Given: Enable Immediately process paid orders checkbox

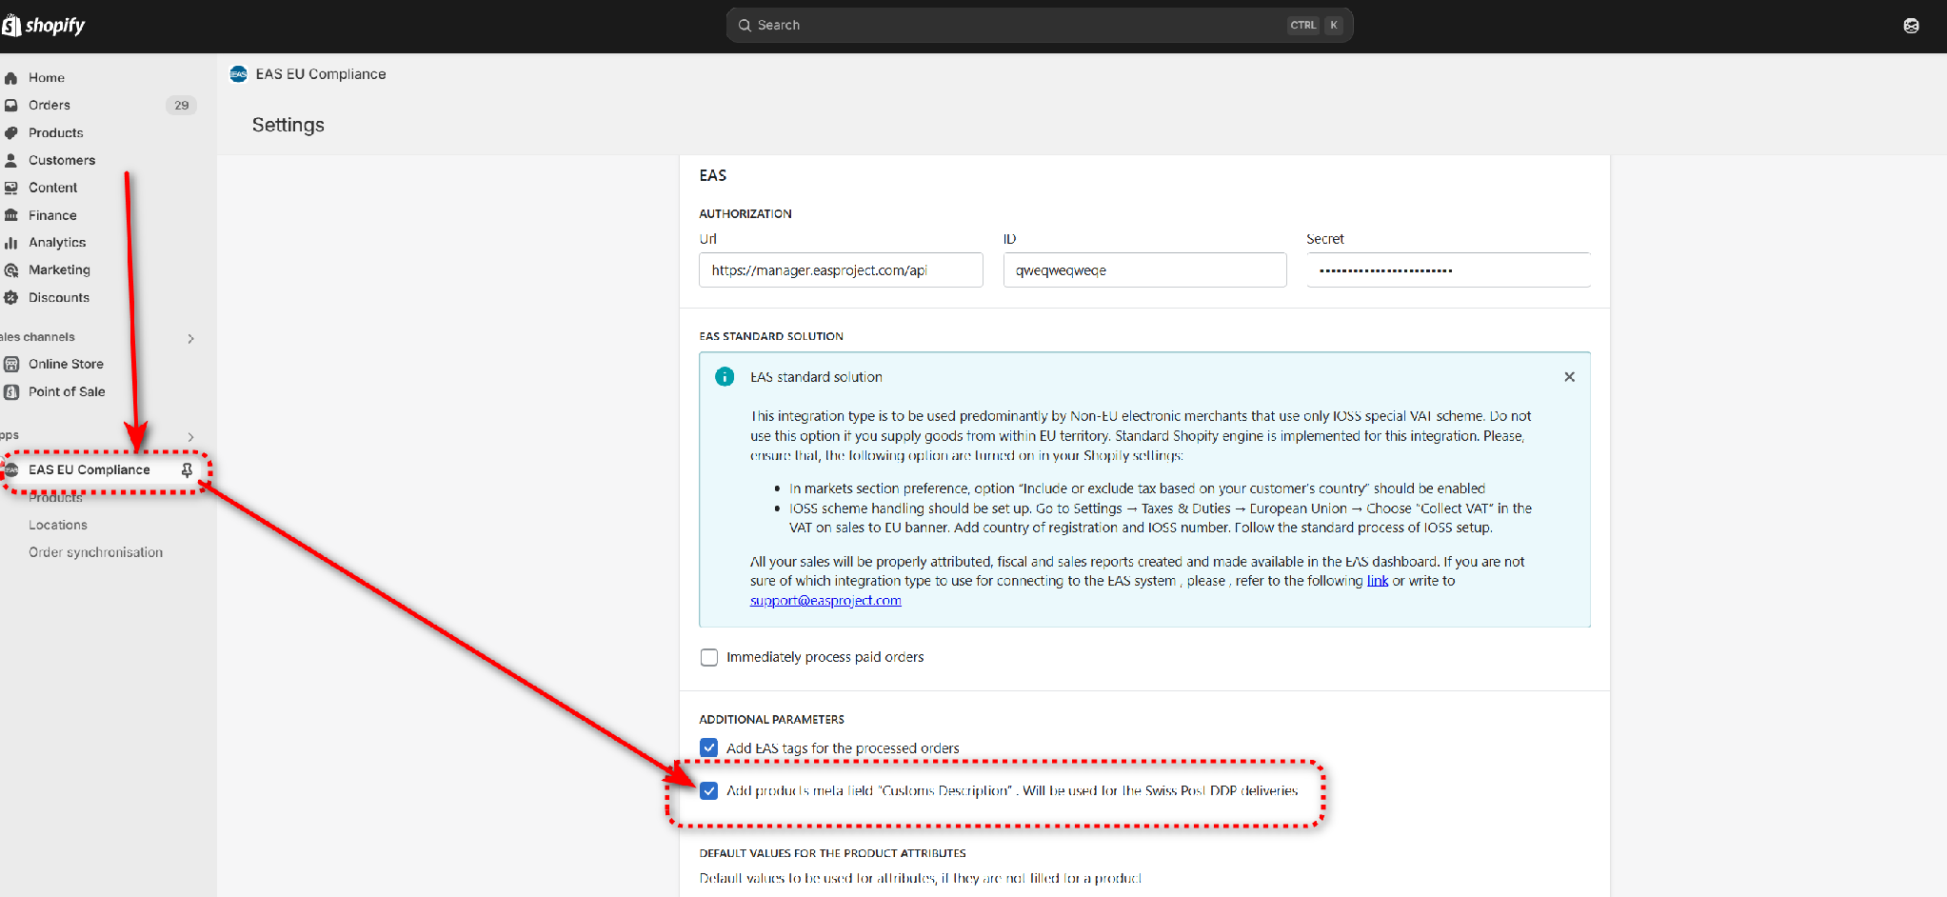Looking at the screenshot, I should pos(709,657).
